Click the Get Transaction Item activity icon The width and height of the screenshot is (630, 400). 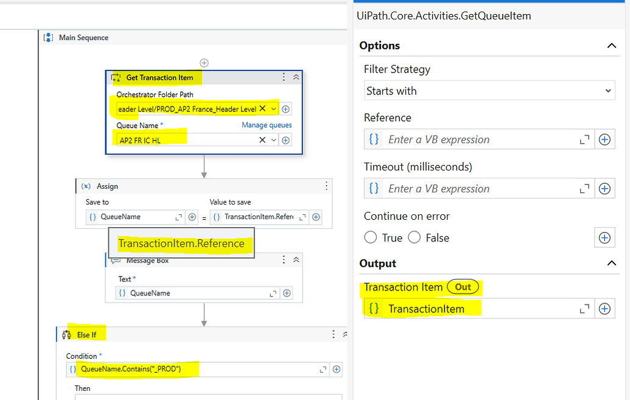(x=116, y=77)
